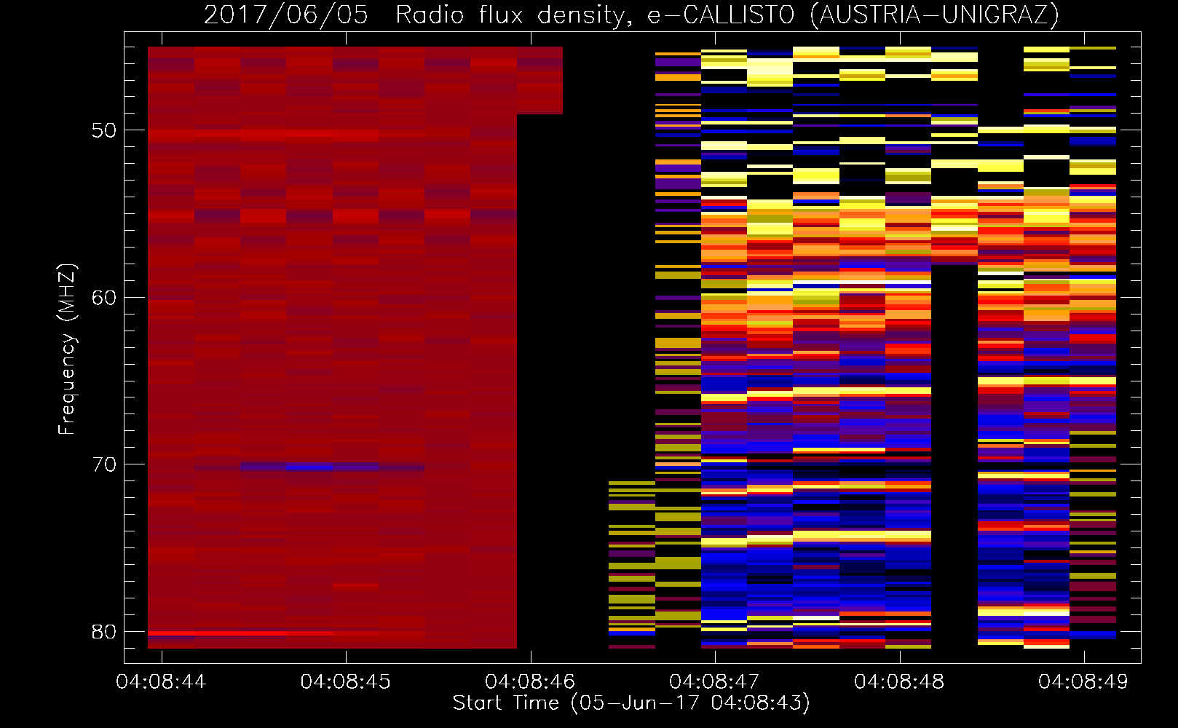Click the 04:08:48 time tick label
Screen dimensions: 1178x728
[x=899, y=681]
